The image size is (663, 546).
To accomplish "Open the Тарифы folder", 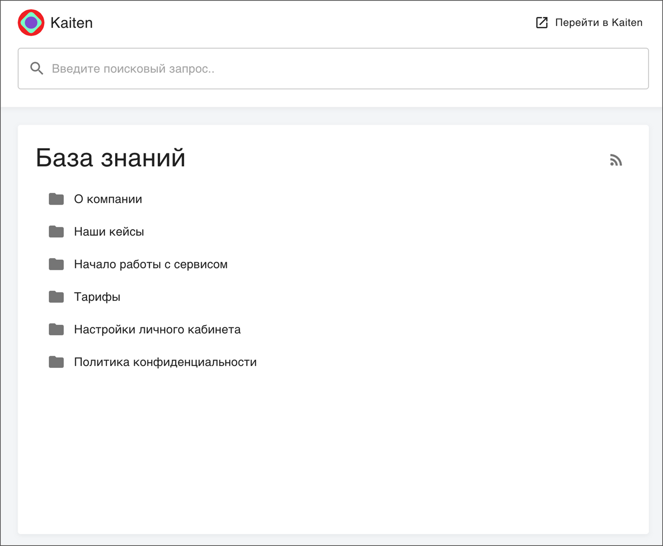I will pyautogui.click(x=97, y=297).
